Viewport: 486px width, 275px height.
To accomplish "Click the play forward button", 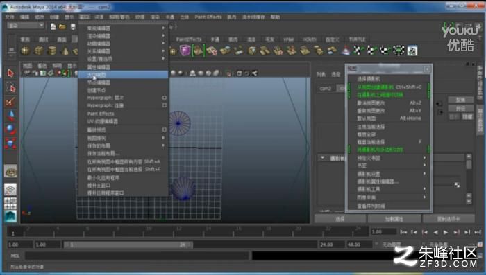I will point(446,232).
